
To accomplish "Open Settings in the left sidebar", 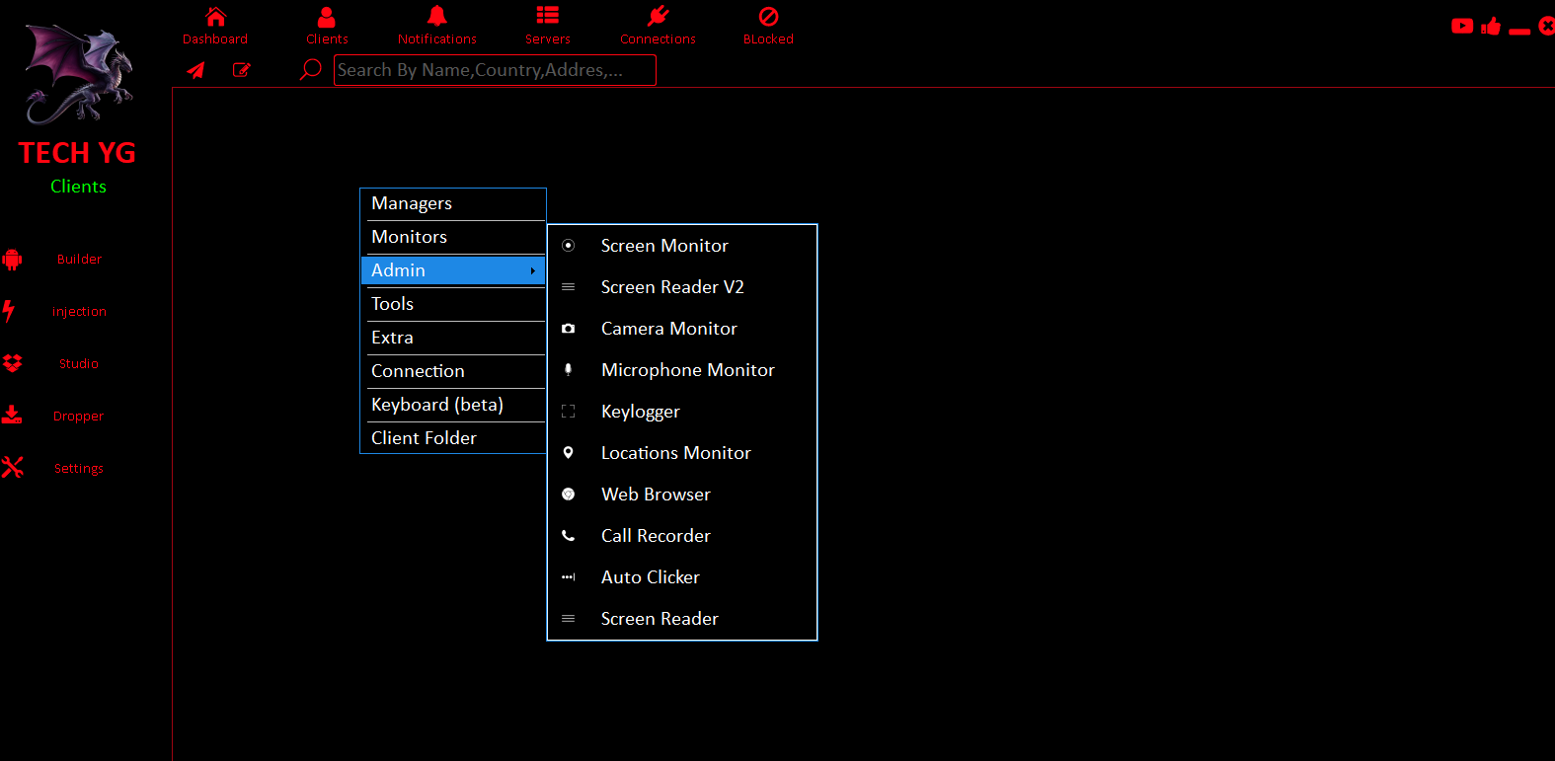I will [79, 469].
